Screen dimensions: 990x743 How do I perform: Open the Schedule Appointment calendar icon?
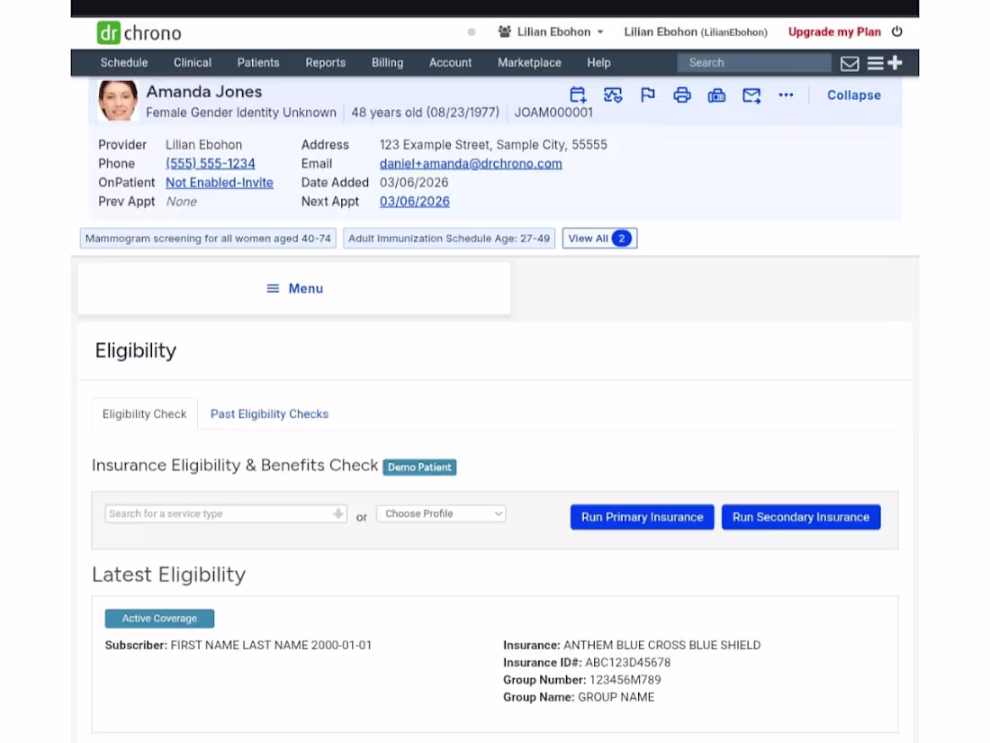click(x=577, y=95)
